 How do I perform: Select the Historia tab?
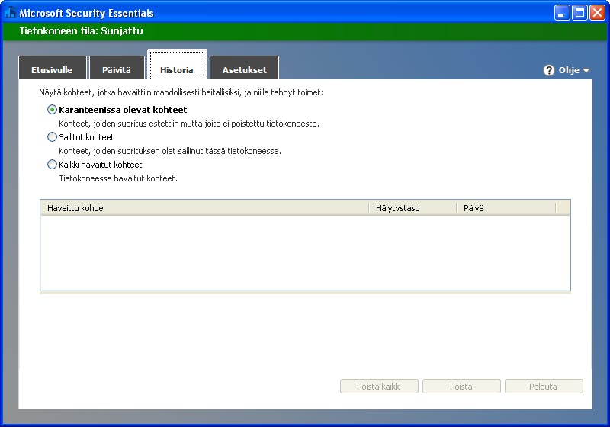tap(177, 65)
